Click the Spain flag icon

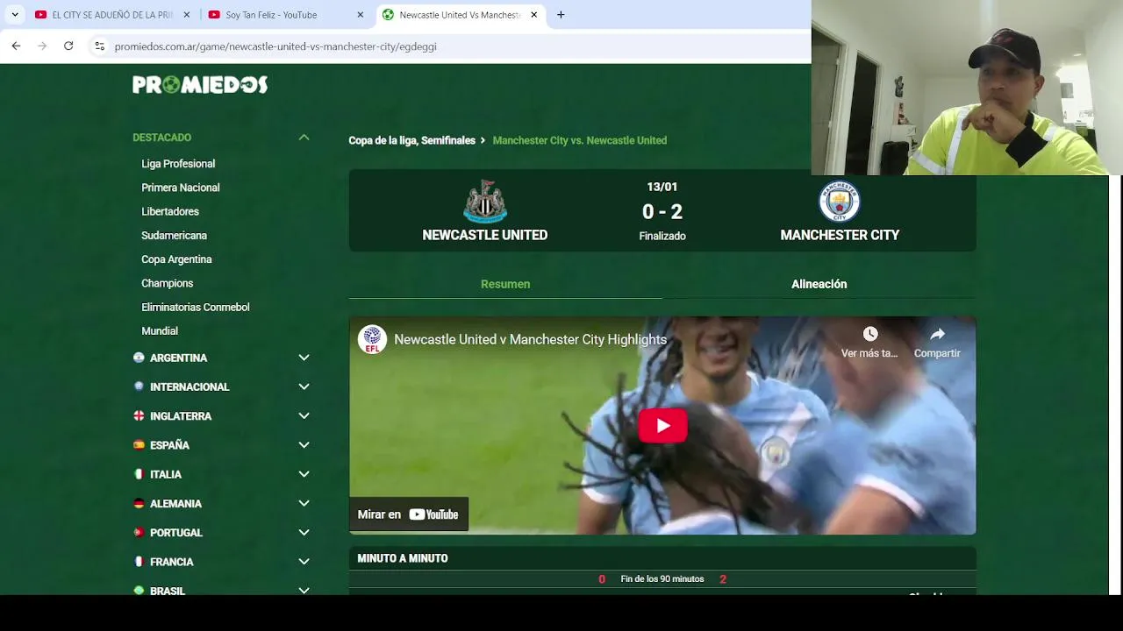coord(139,445)
